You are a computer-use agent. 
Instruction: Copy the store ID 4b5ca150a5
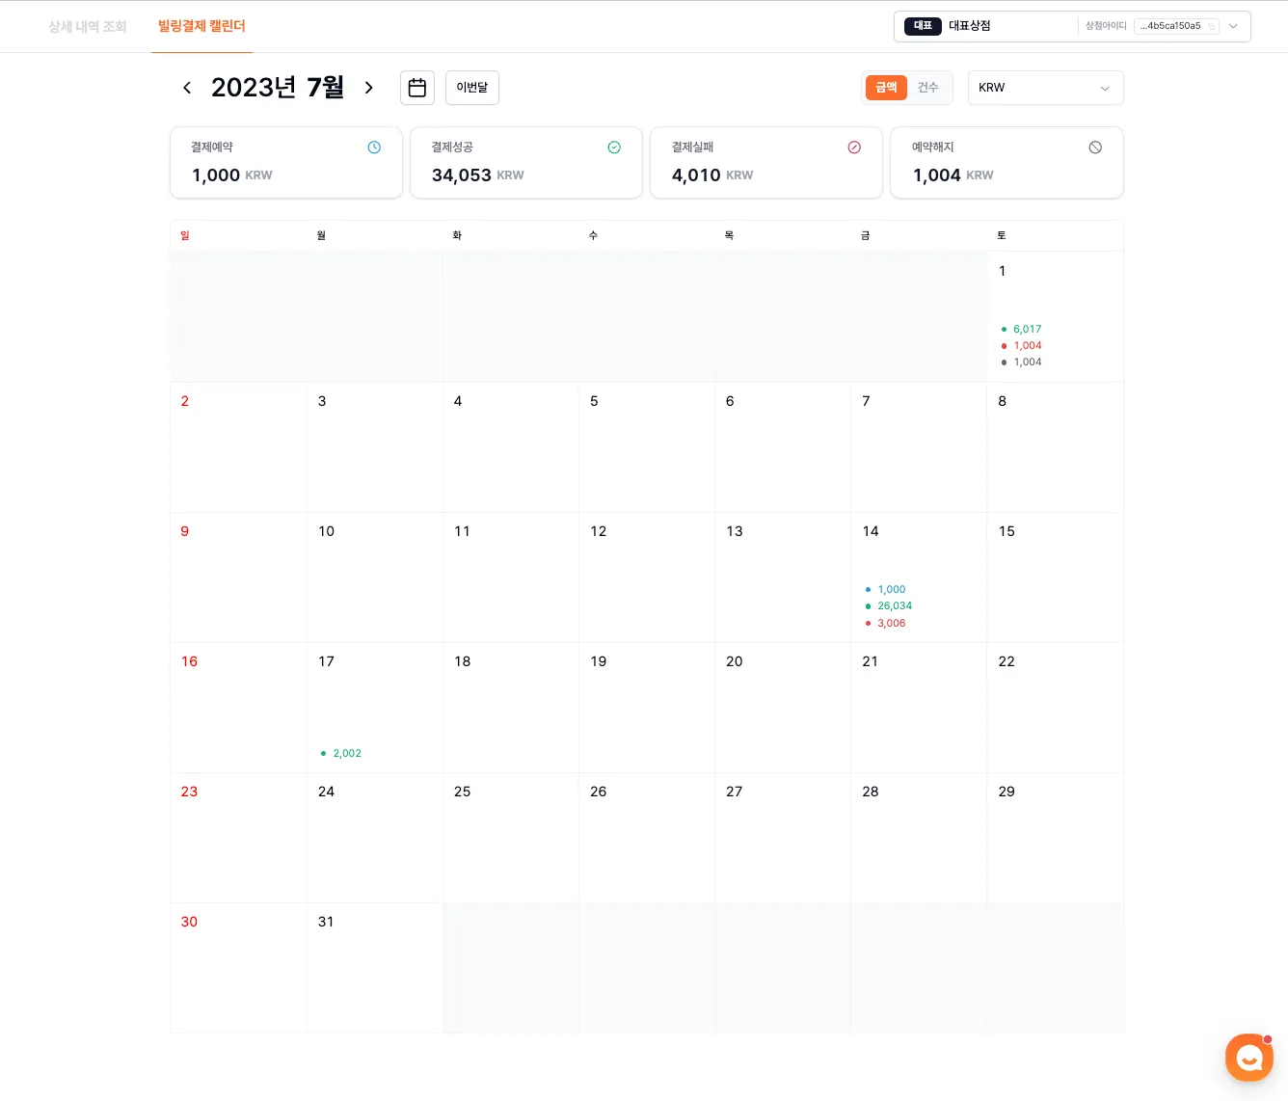click(x=1212, y=27)
